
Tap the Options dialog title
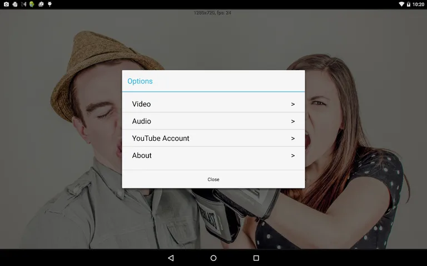pos(140,81)
